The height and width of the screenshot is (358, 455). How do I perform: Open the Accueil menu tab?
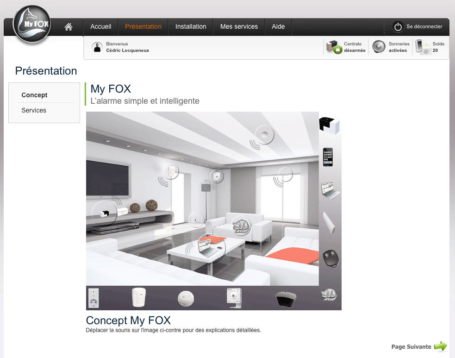[x=101, y=27]
